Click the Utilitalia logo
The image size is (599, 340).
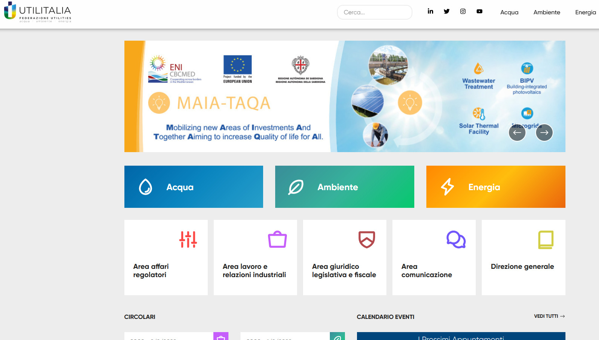(38, 12)
